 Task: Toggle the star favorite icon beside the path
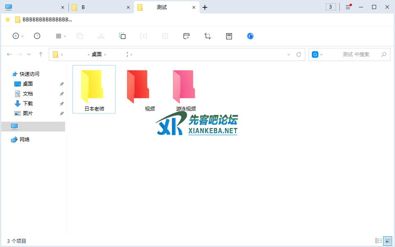click(x=7, y=19)
